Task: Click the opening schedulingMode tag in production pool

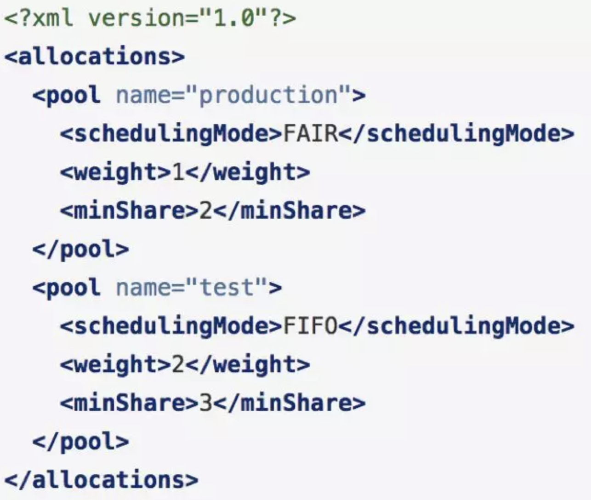Action: [171, 134]
